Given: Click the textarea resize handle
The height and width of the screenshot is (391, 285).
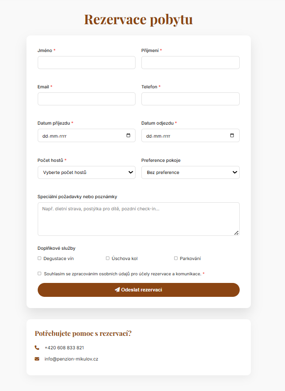Looking at the screenshot, I should coord(237,233).
